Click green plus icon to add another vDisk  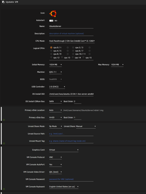click(4, 120)
